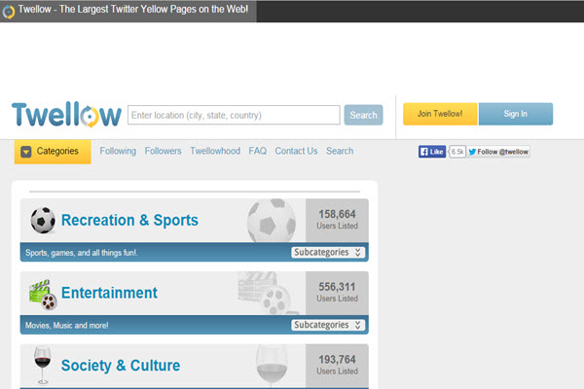This screenshot has height=389, width=584.
Task: Open the Following nav item
Action: click(x=118, y=151)
